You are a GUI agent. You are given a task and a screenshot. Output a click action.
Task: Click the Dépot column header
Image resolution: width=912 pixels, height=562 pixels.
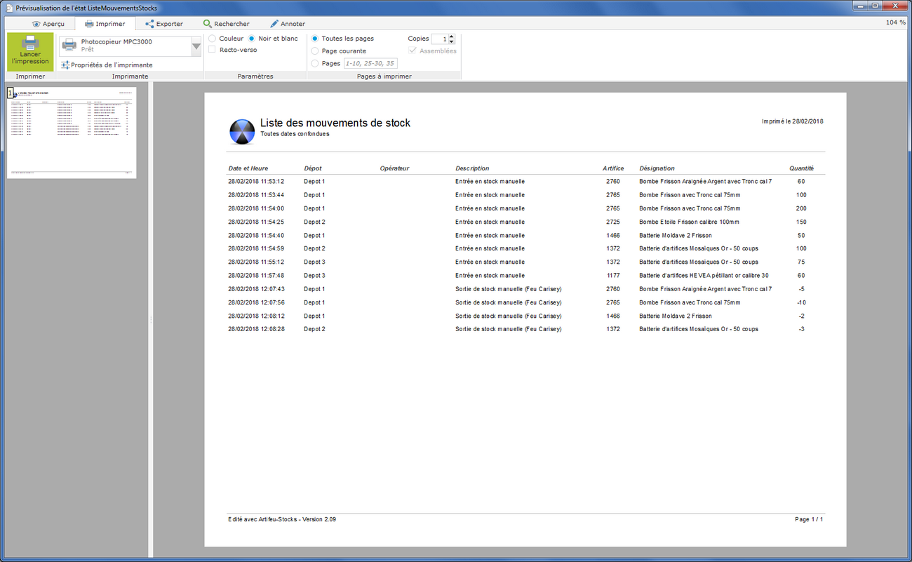313,168
